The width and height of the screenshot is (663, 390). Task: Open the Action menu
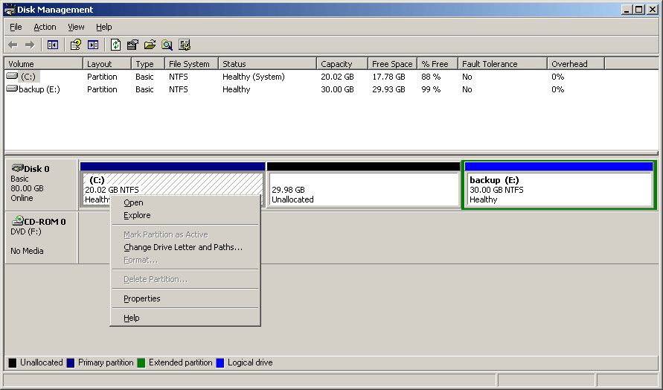click(45, 27)
